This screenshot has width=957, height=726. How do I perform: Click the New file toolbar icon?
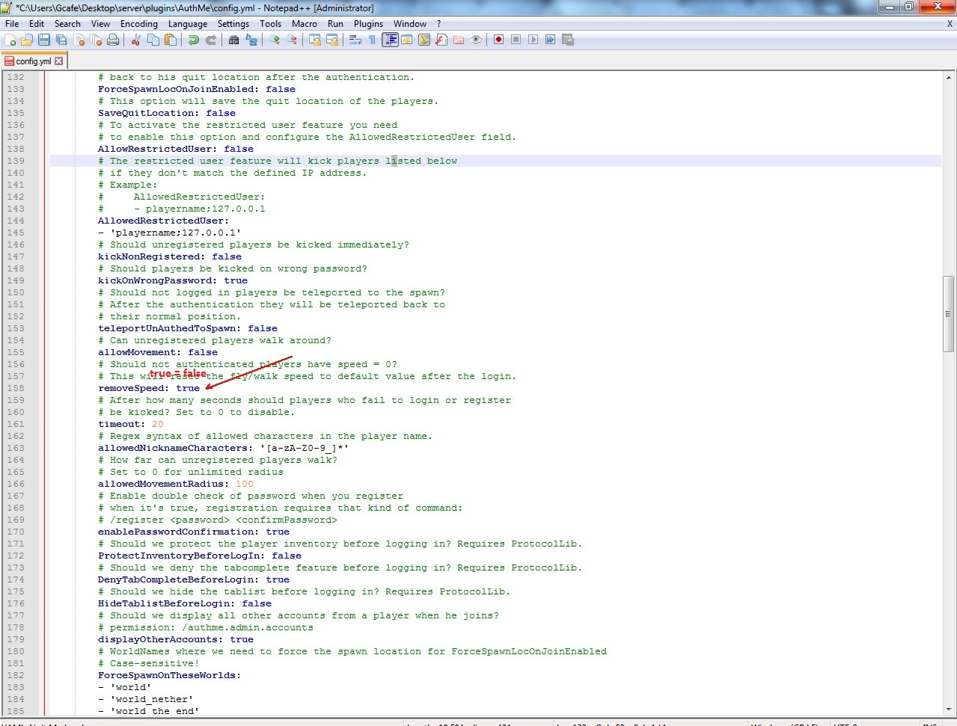[10, 40]
